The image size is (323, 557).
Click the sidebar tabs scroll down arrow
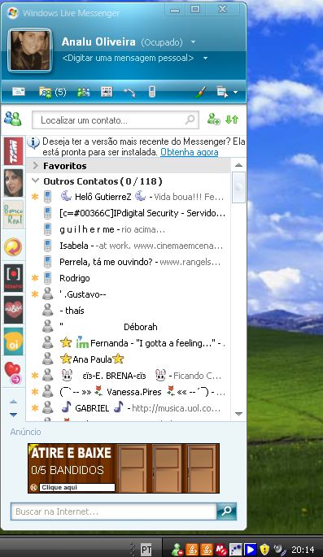pyautogui.click(x=13, y=415)
